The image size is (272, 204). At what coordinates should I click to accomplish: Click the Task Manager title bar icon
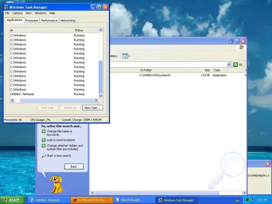click(6, 7)
